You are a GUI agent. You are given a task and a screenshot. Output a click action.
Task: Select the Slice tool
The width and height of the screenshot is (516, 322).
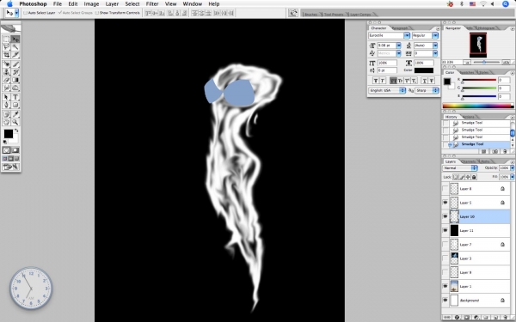(x=15, y=55)
